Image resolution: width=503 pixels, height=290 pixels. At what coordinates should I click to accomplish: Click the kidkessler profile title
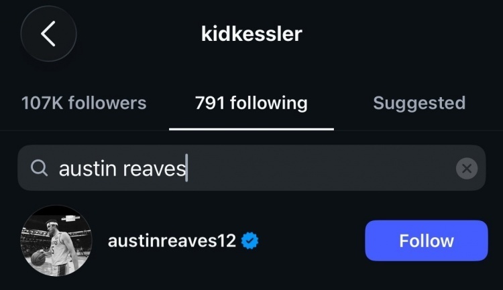point(251,33)
